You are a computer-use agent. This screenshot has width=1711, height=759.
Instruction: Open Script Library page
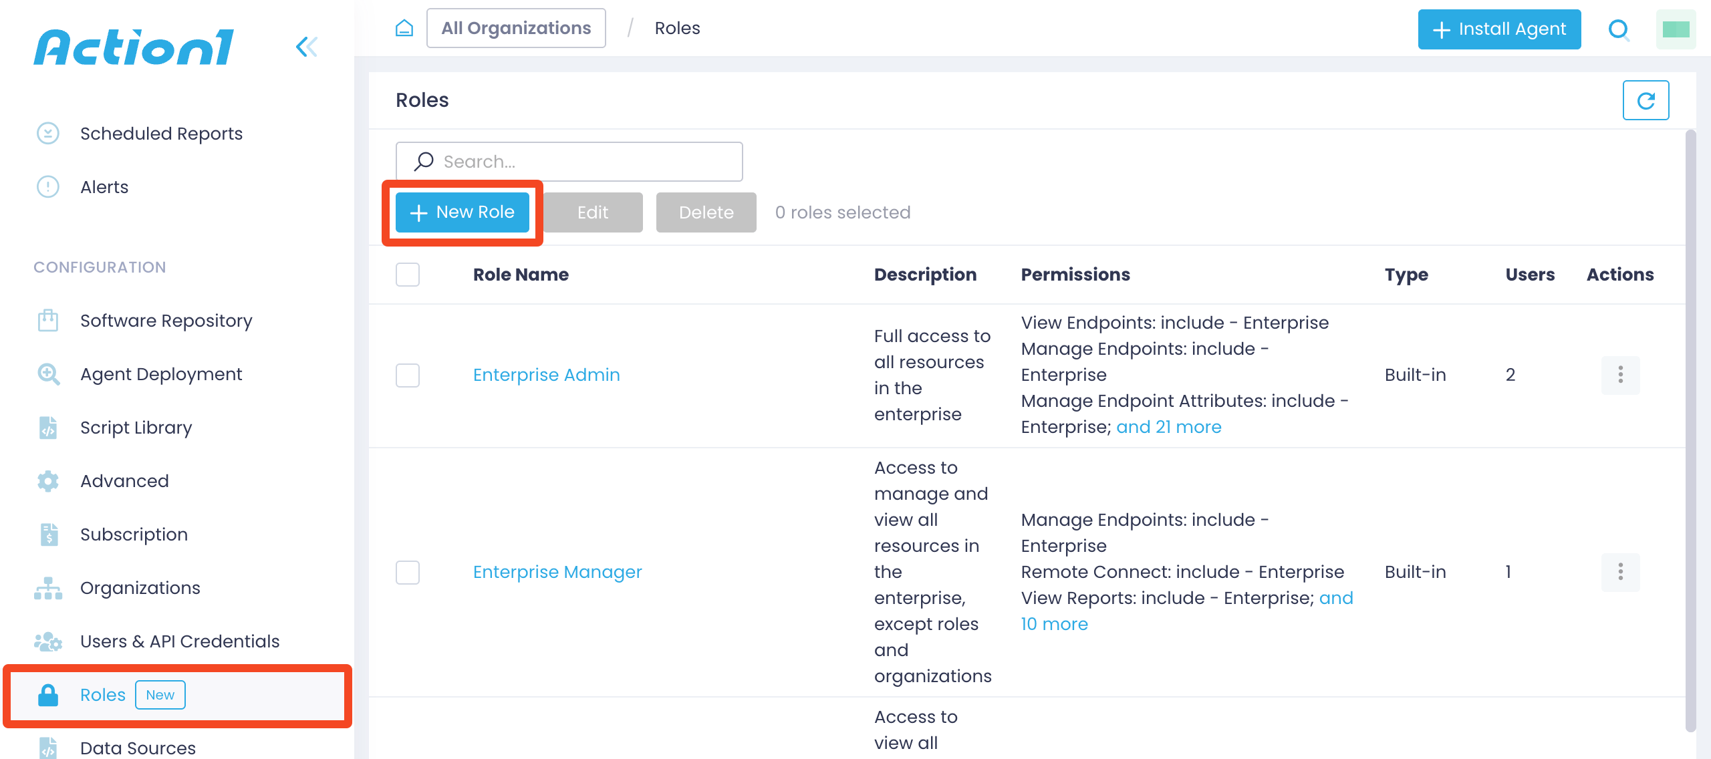click(136, 428)
